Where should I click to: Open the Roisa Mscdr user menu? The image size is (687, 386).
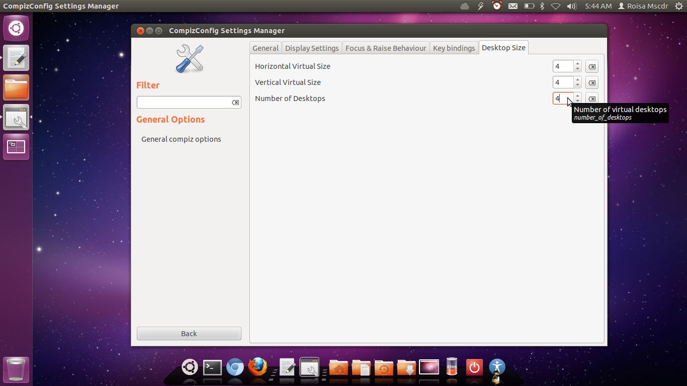pyautogui.click(x=643, y=6)
